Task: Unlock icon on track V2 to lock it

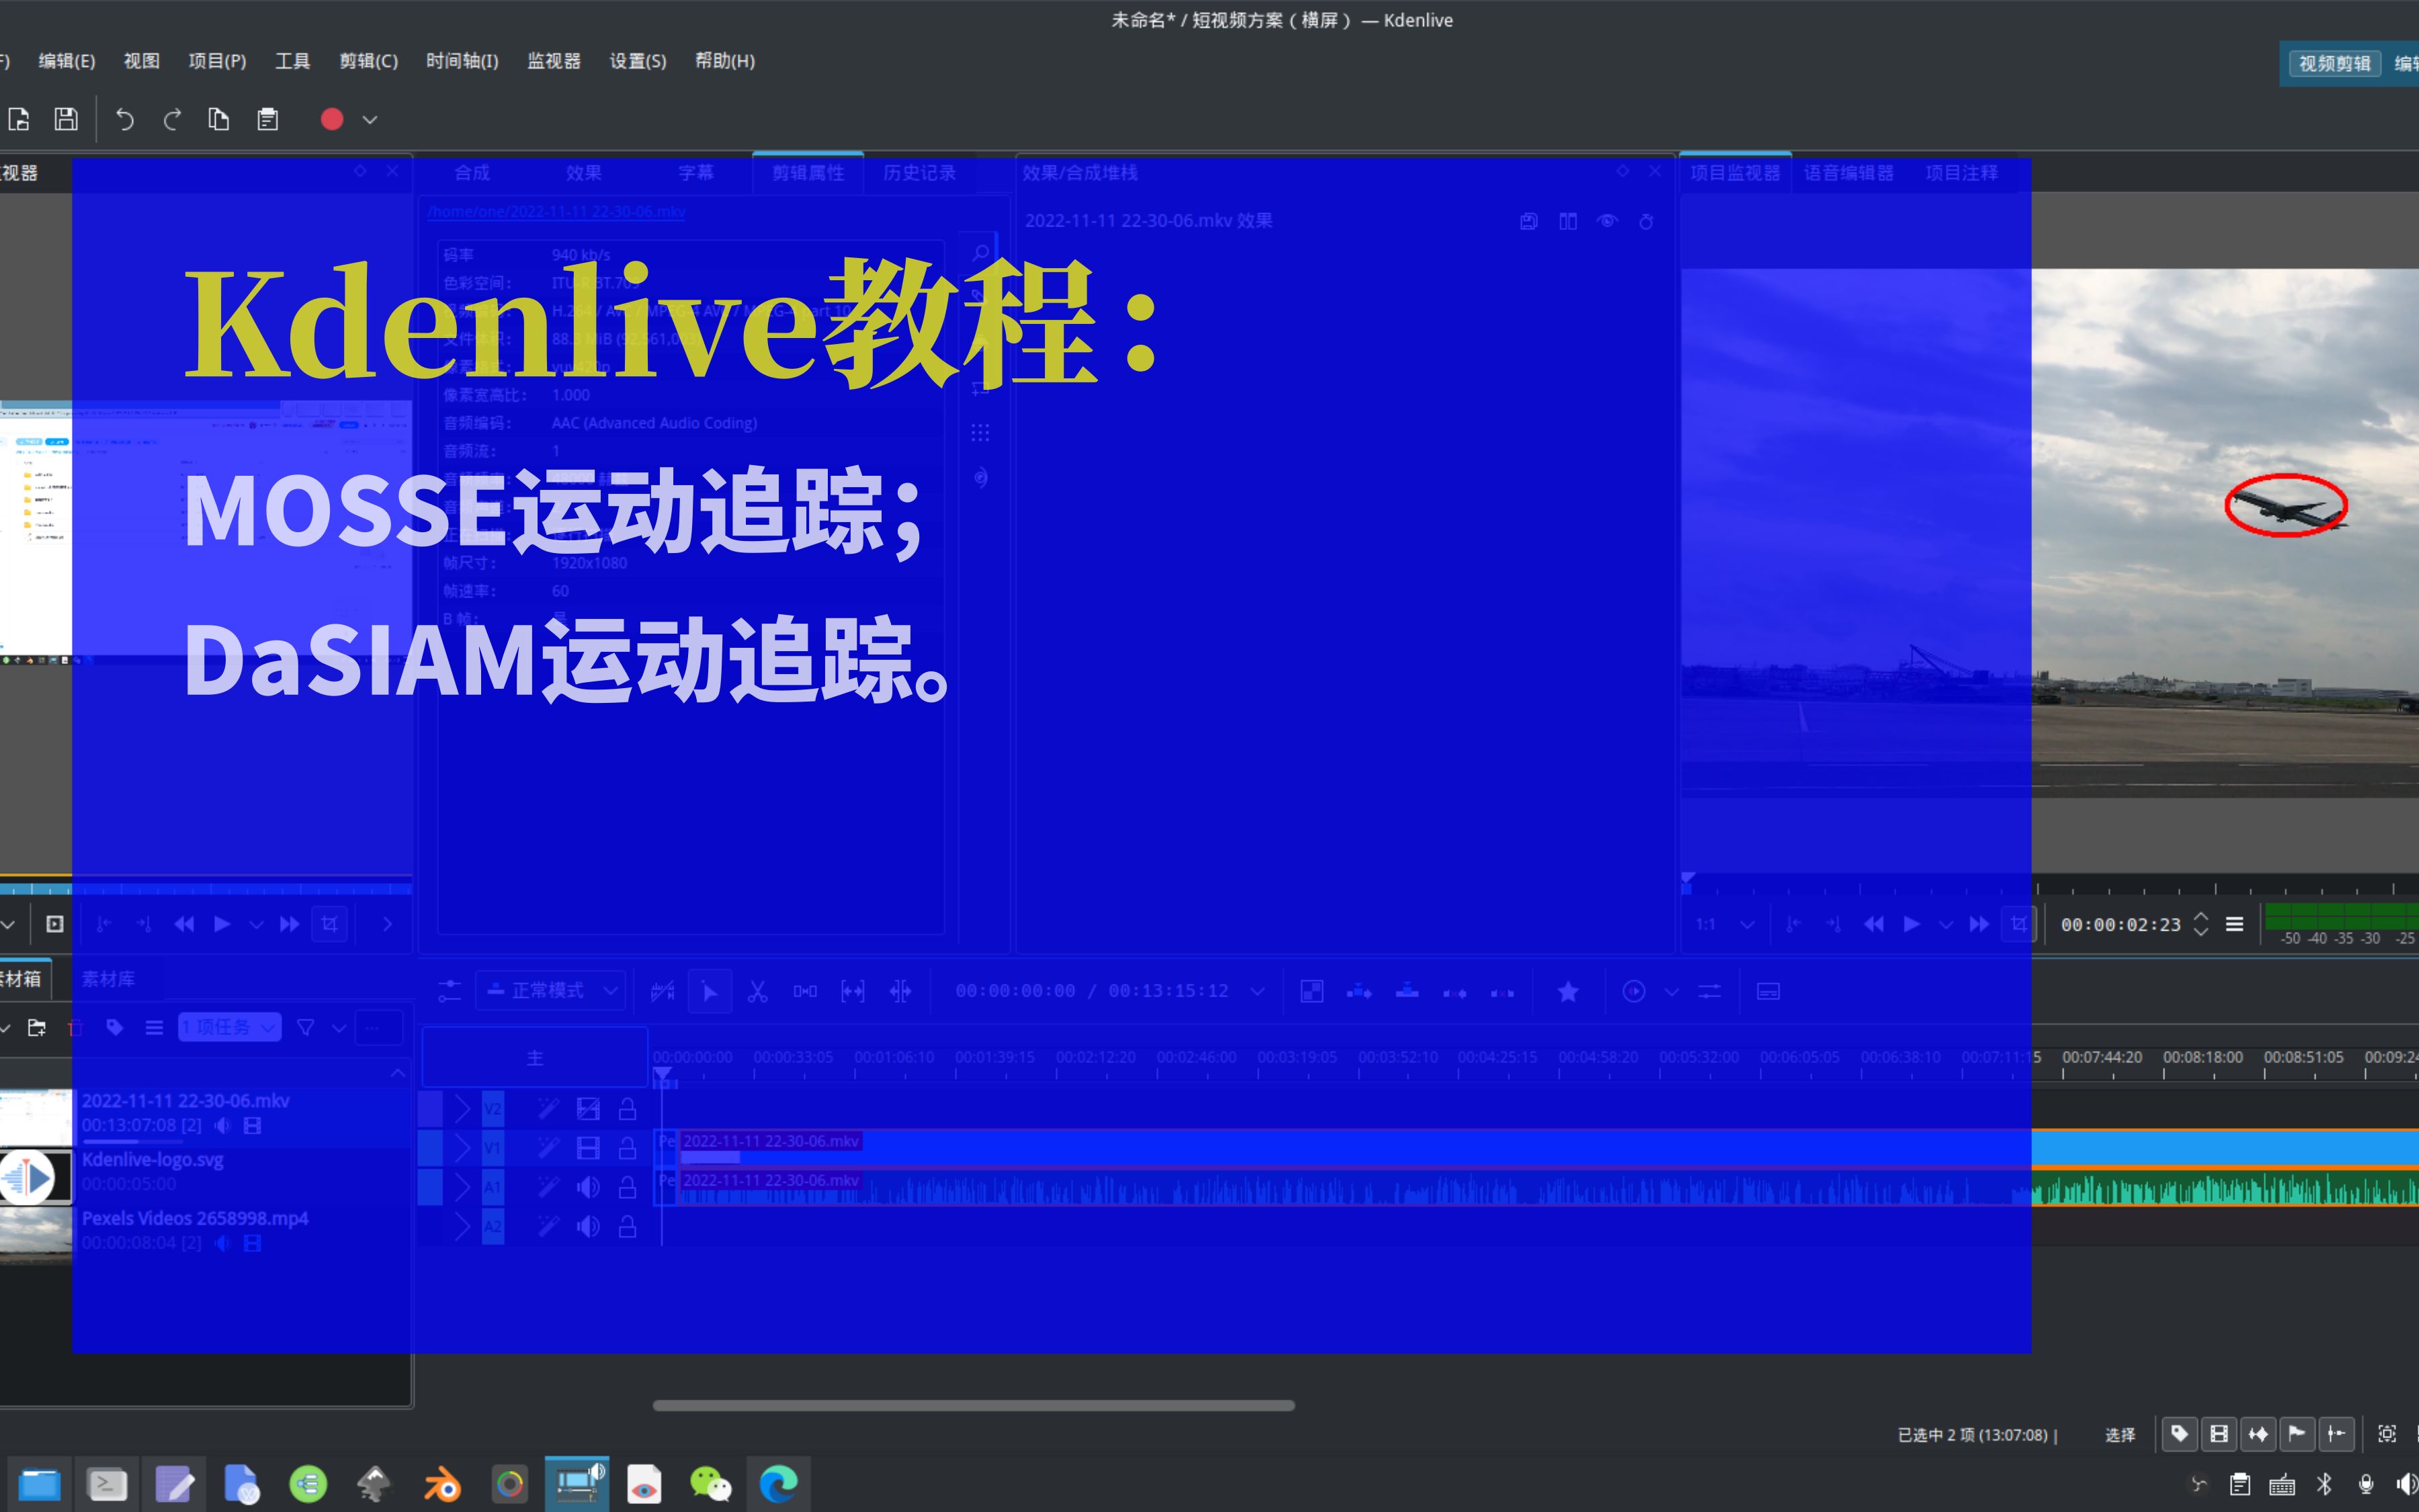Action: (628, 1108)
